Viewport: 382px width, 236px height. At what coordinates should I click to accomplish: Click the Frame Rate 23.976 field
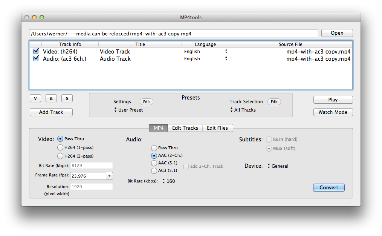88,176
